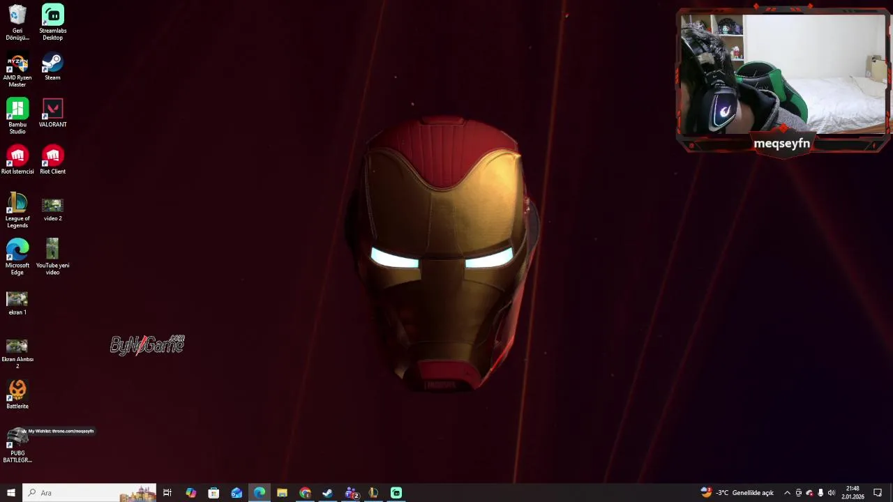Screen dimensions: 893x502
Task: Select the VALORANT desktop shortcut
Action: pos(52,114)
